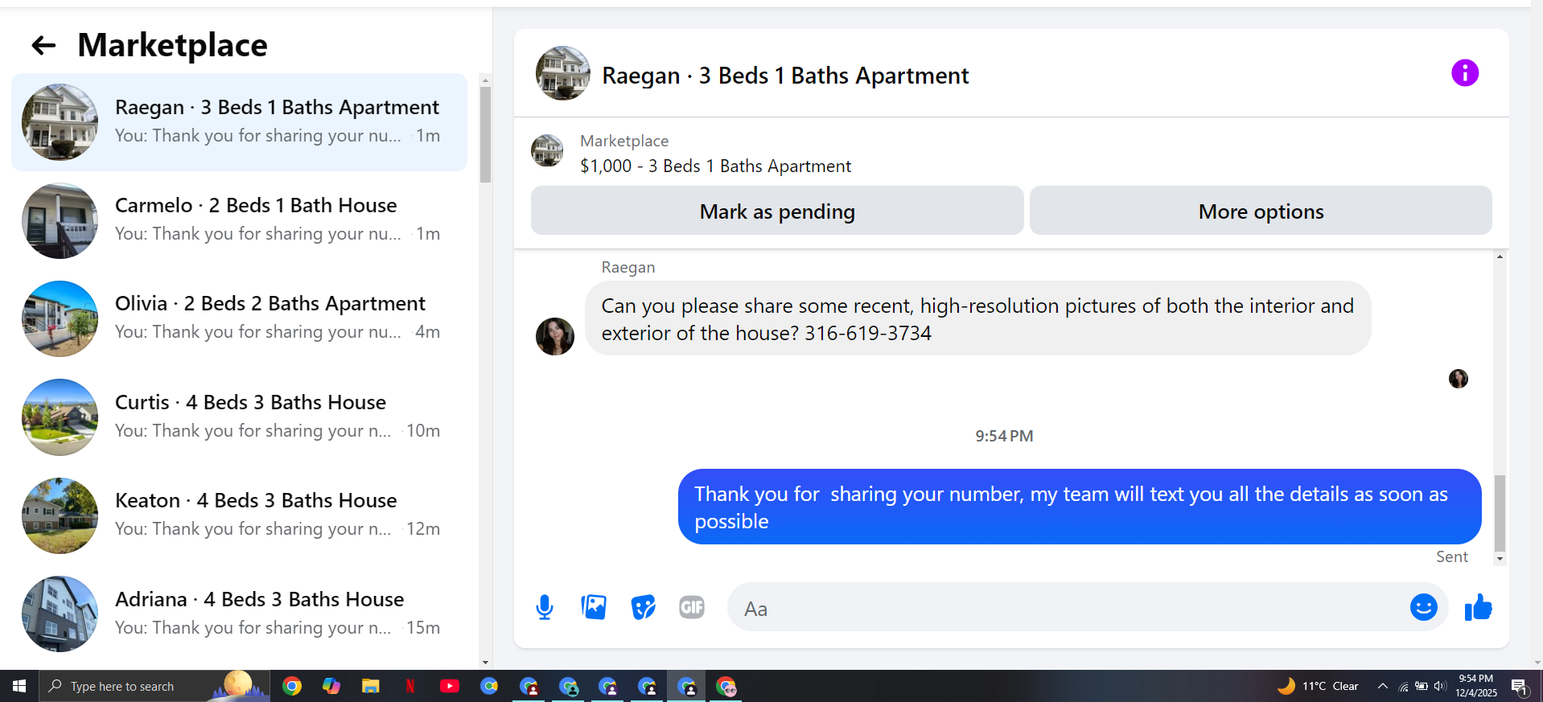1543x702 pixels.
Task: Open the Olivia 2 Beds 2 Baths Apartment chat
Action: pos(240,318)
